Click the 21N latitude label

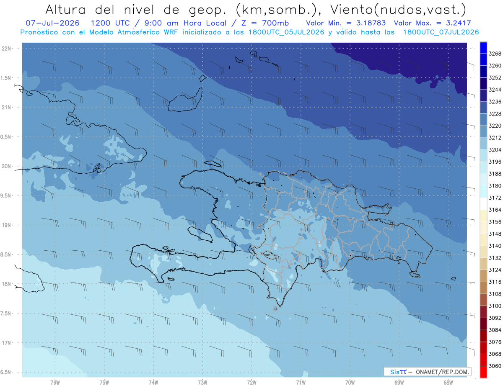tap(6, 108)
